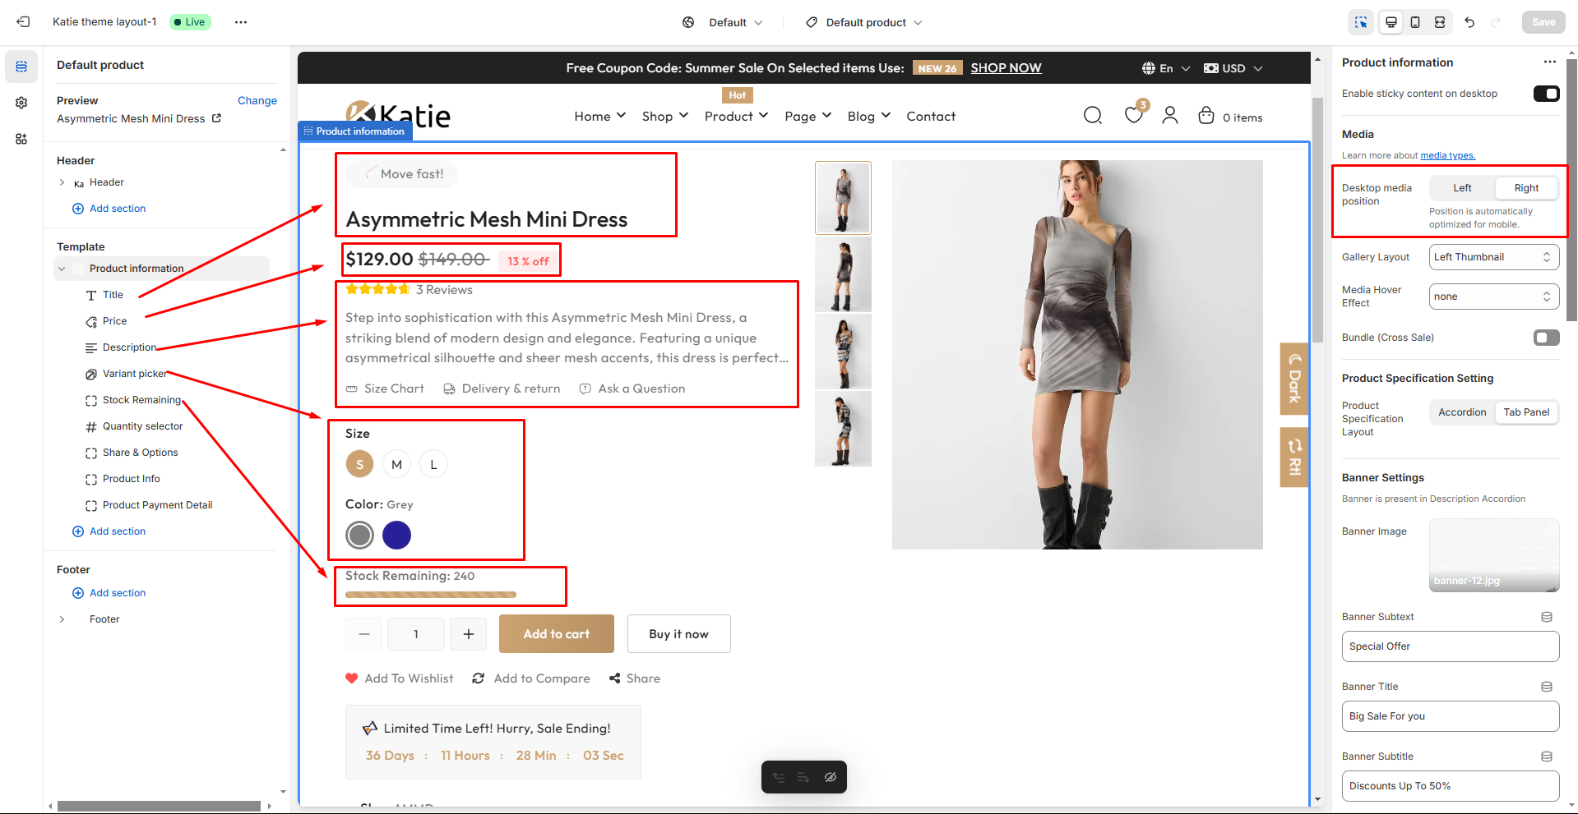Open the Media Hover Effect dropdown
1578x814 pixels.
click(x=1493, y=296)
